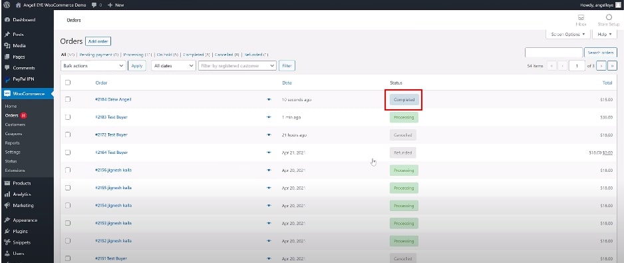Screen dimensions: 624x263
Task: Preview order #2151 using the eye icon
Action: click(x=269, y=258)
